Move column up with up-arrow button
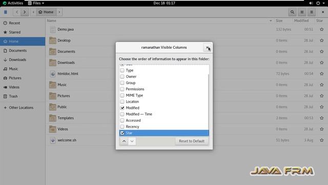Screen dimensions: 328x185 tap(124, 141)
